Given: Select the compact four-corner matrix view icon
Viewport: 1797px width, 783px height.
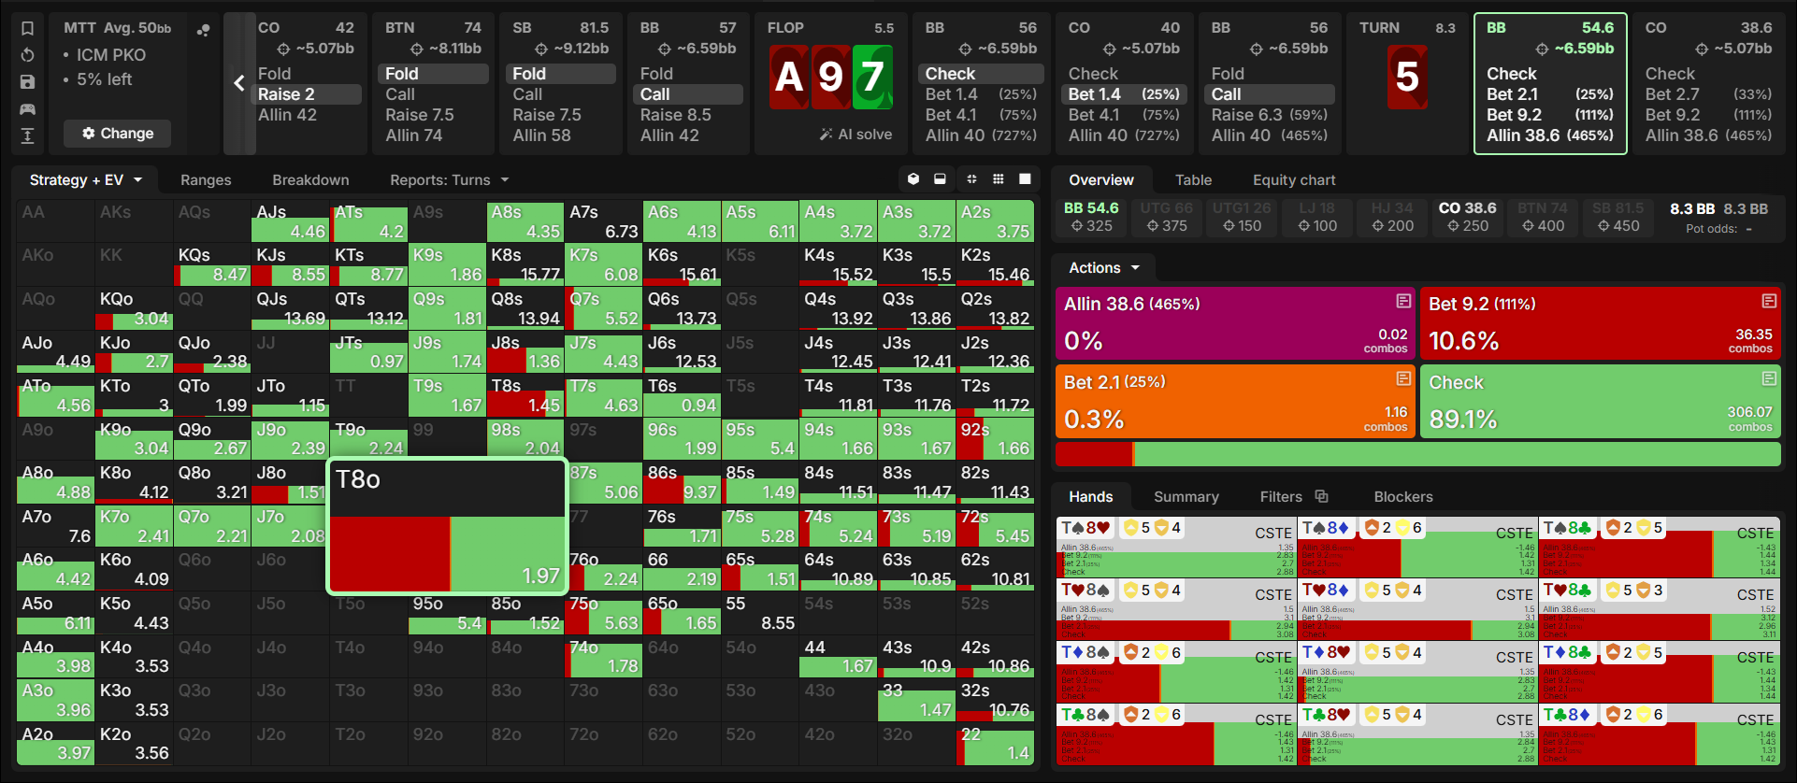Looking at the screenshot, I should (971, 179).
